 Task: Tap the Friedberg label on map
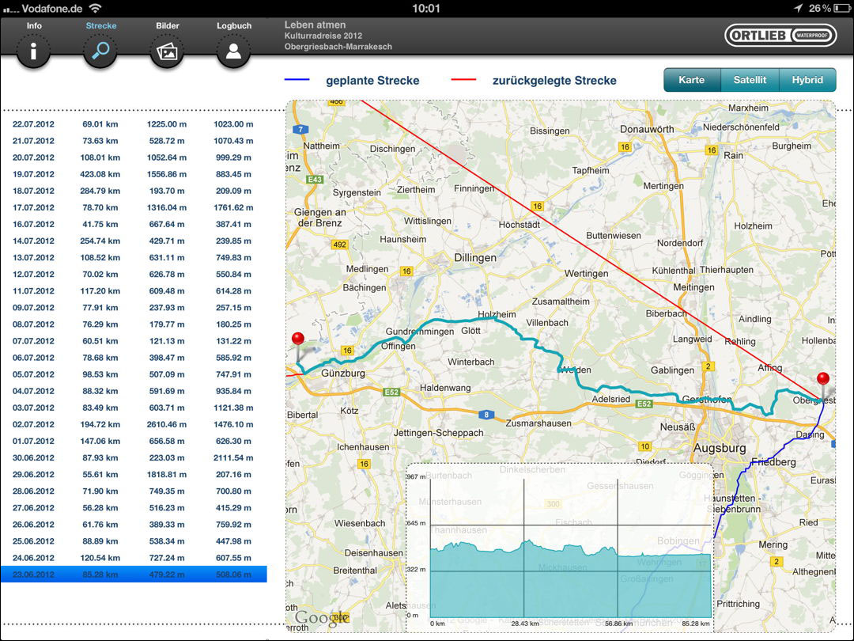pyautogui.click(x=773, y=462)
